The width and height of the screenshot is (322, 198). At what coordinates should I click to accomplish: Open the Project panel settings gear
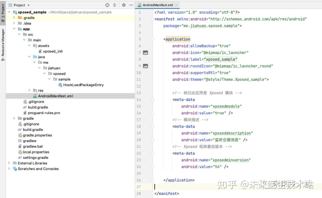pos(123,5)
